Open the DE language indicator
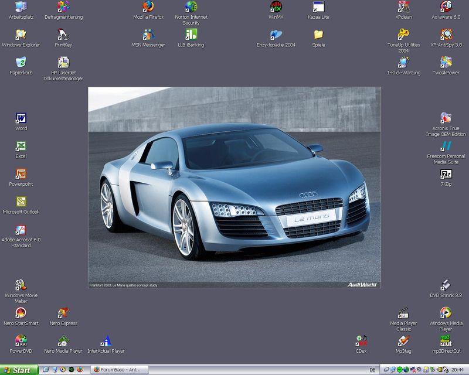Image resolution: width=469 pixels, height=375 pixels. [x=372, y=370]
